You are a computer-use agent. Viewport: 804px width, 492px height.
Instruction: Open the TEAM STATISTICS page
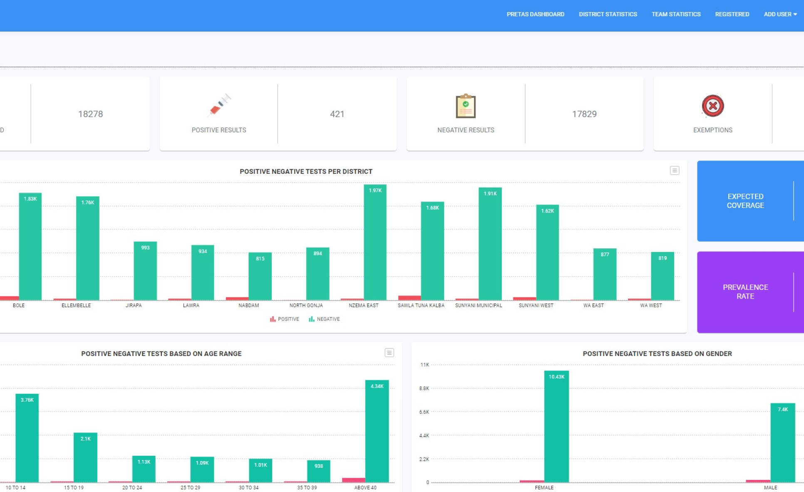tap(676, 14)
